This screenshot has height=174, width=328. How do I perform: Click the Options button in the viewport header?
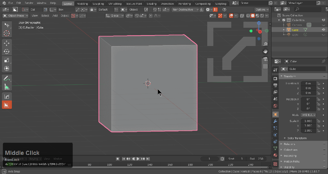(x=262, y=10)
